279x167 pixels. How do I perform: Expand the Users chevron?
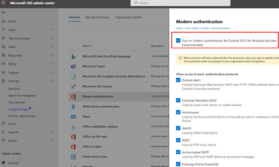point(53,29)
